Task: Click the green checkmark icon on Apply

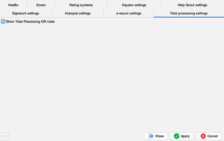Action: [176, 136]
